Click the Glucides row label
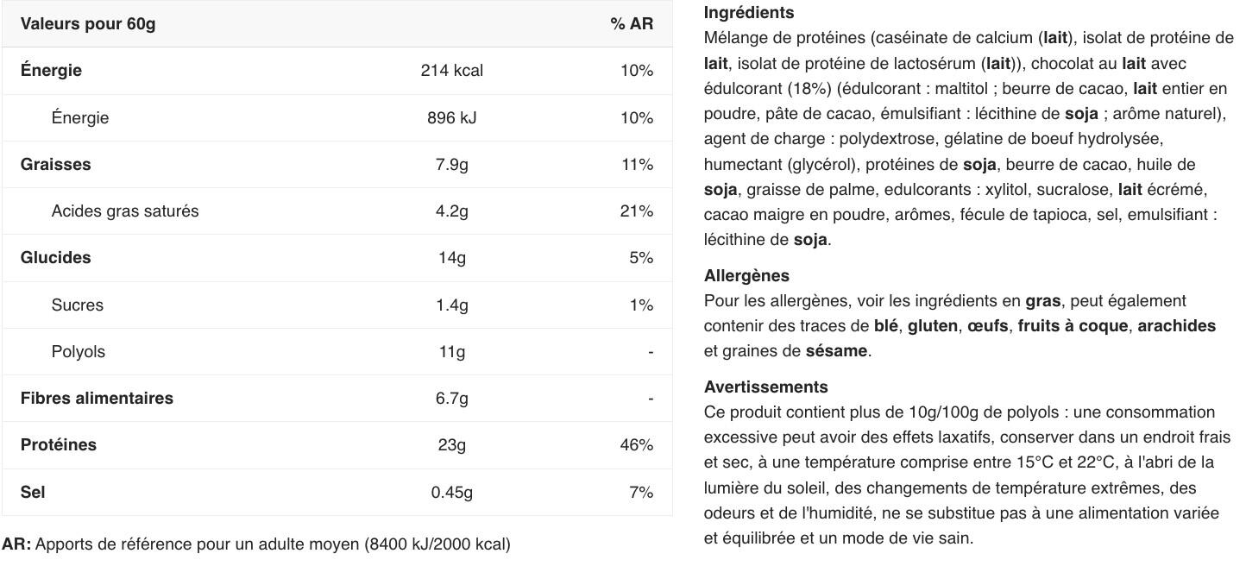1246x566 pixels. click(55, 258)
